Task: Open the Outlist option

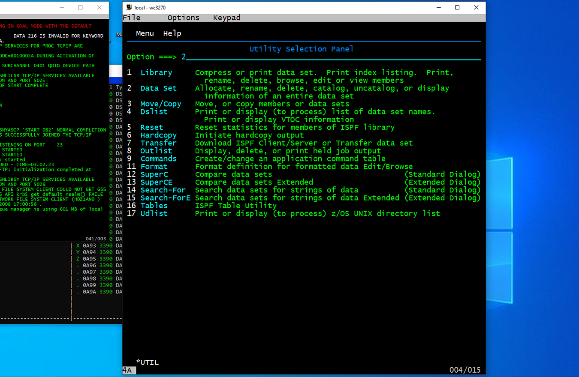Action: (156, 151)
